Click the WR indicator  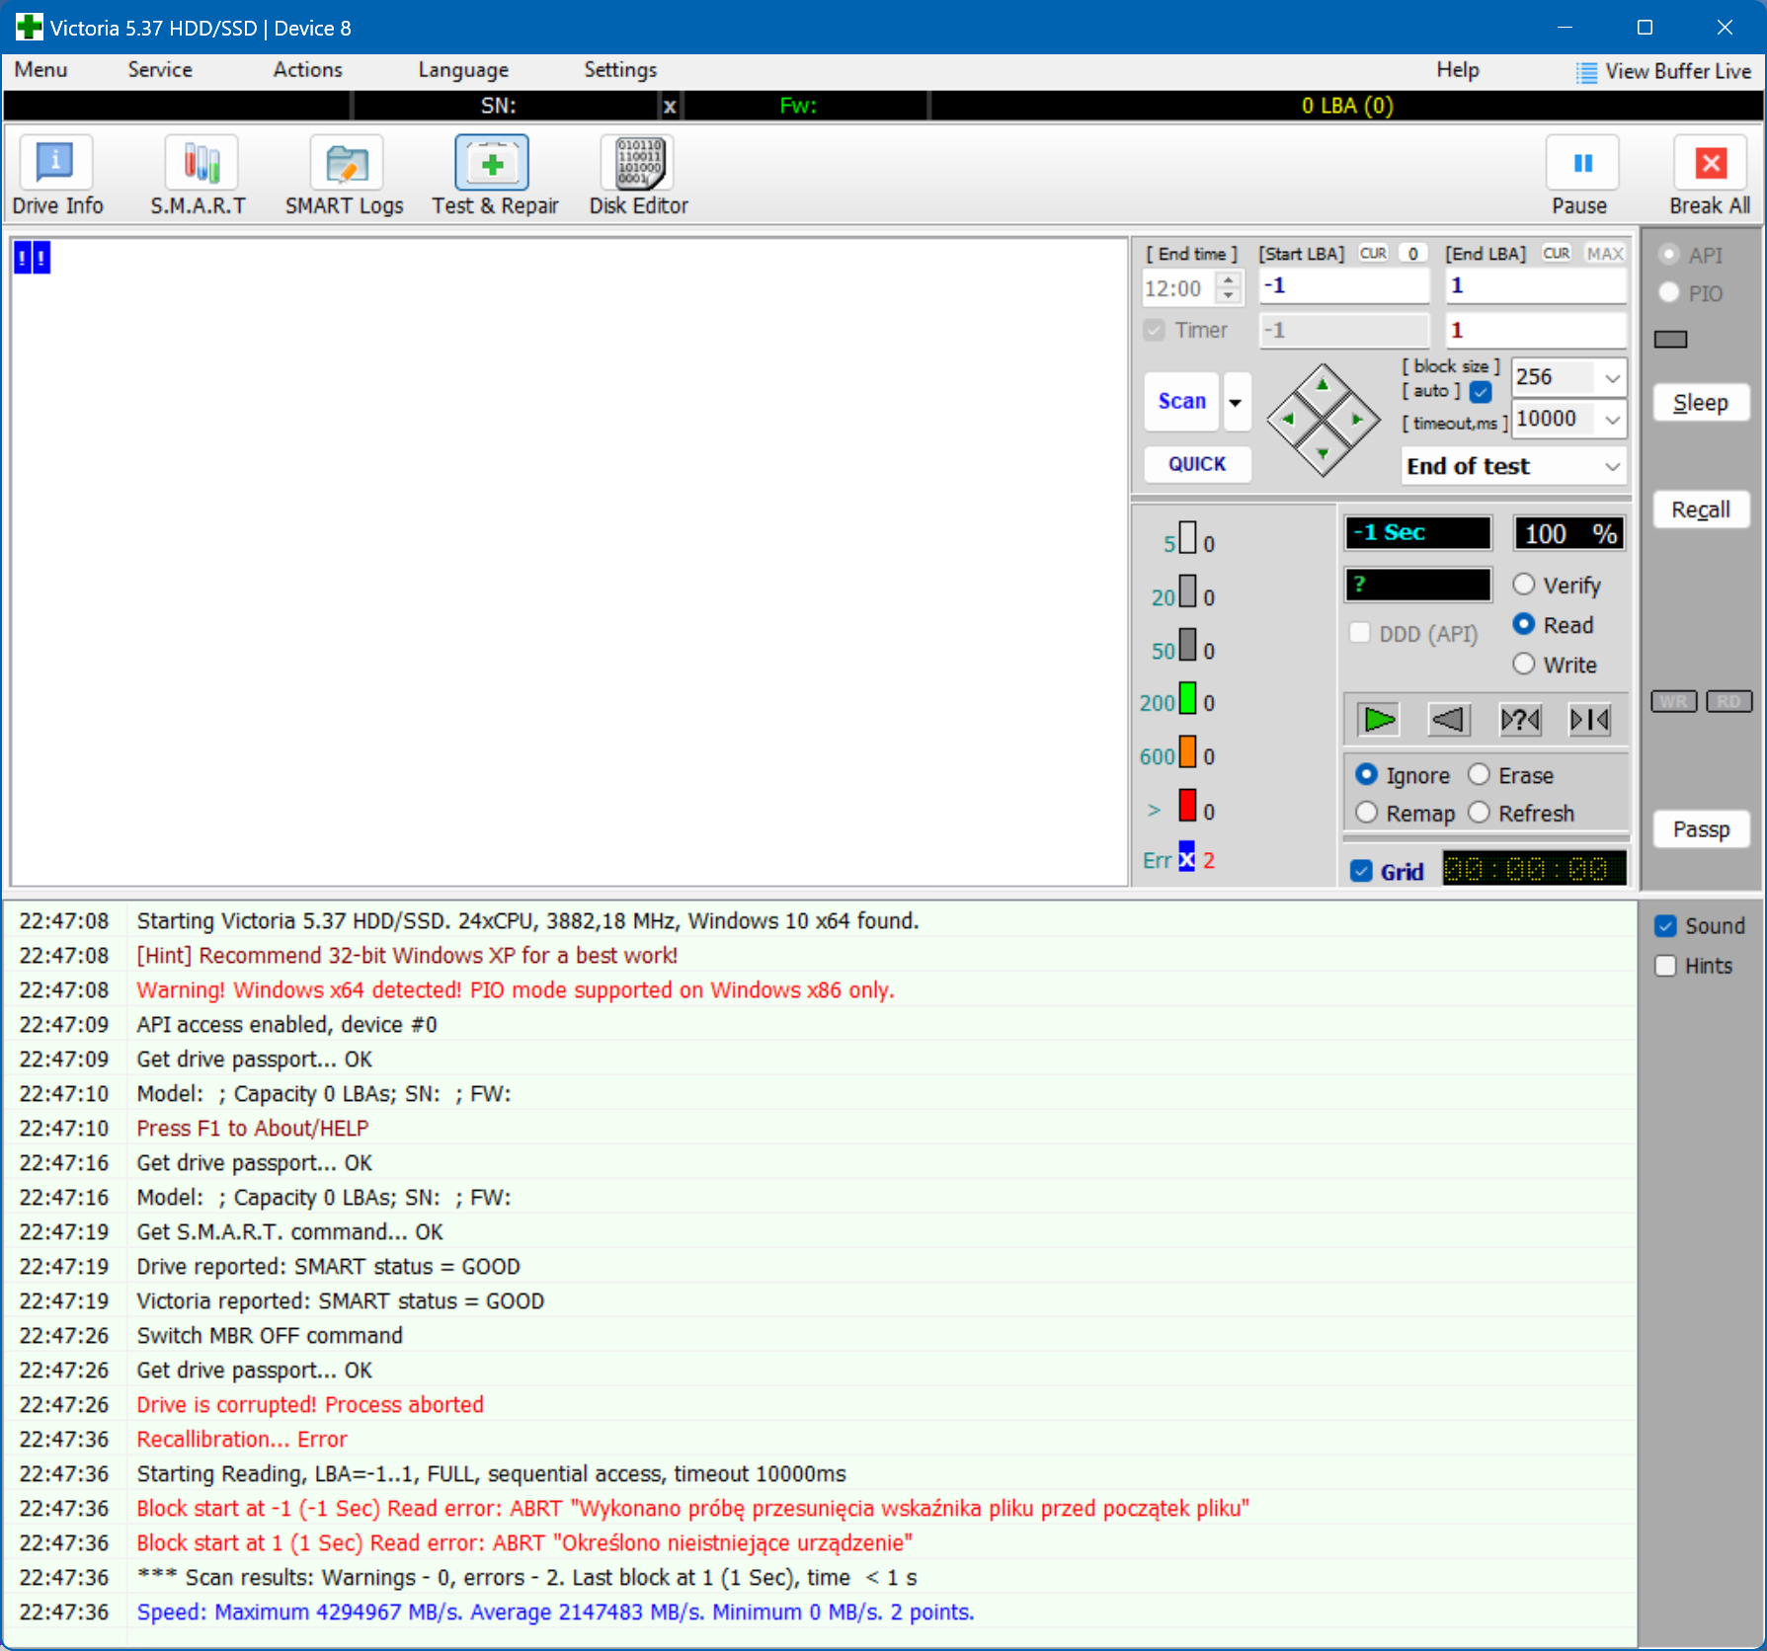tap(1674, 701)
